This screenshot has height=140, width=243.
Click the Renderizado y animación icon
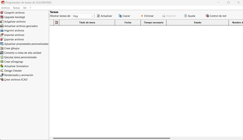2,75
